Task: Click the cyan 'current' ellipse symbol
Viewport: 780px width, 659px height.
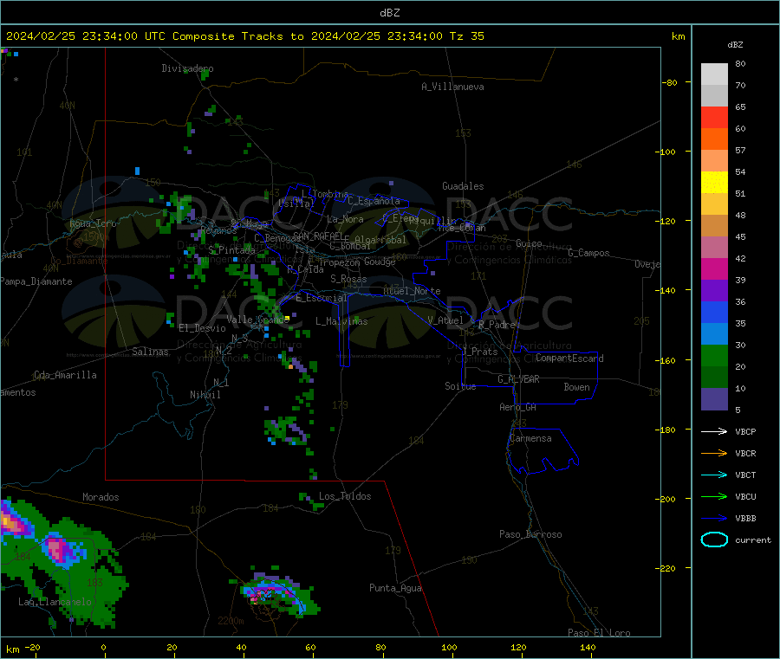Action: point(714,539)
